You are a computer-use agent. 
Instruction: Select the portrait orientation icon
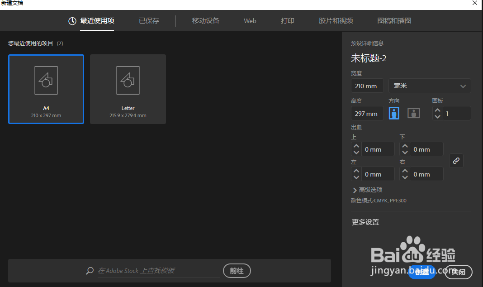394,113
